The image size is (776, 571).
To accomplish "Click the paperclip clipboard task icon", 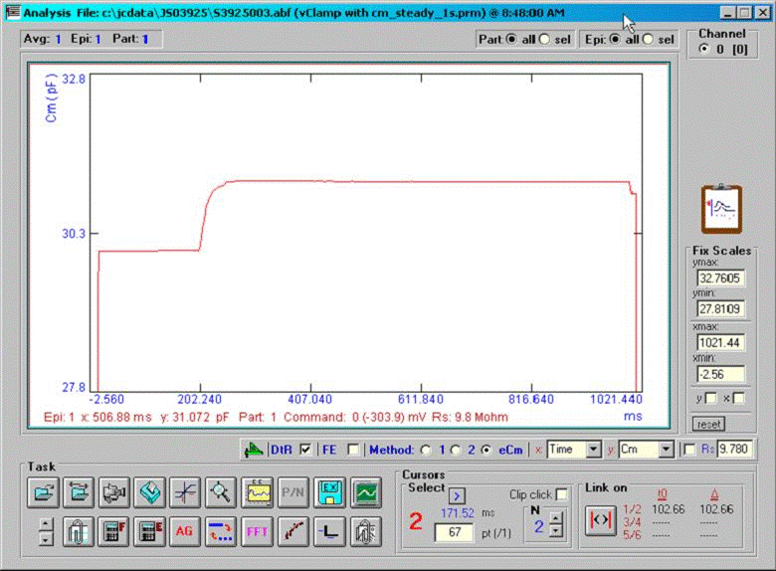I will (79, 531).
